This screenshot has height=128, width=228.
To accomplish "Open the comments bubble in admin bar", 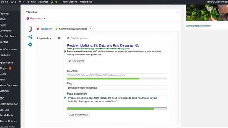I will [x=21, y=2].
